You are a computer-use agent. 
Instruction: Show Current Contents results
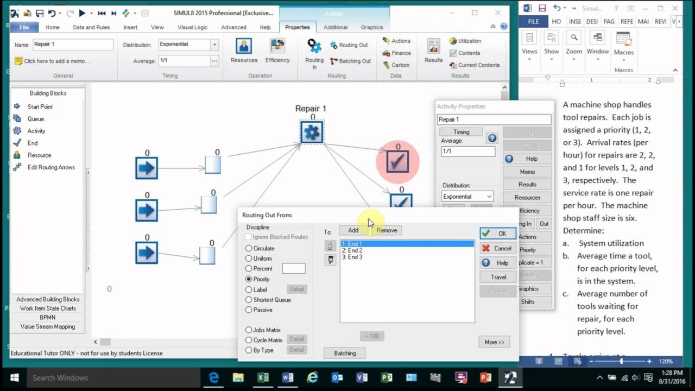click(x=475, y=65)
